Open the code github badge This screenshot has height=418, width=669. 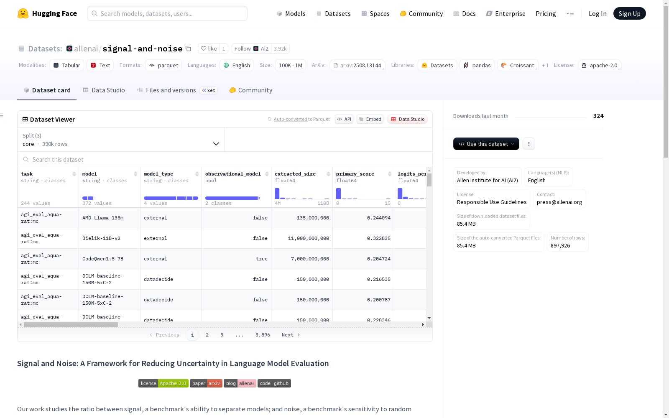[274, 383]
